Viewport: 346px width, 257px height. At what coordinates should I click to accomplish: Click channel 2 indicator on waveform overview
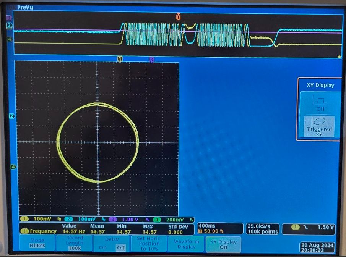(x=9, y=26)
